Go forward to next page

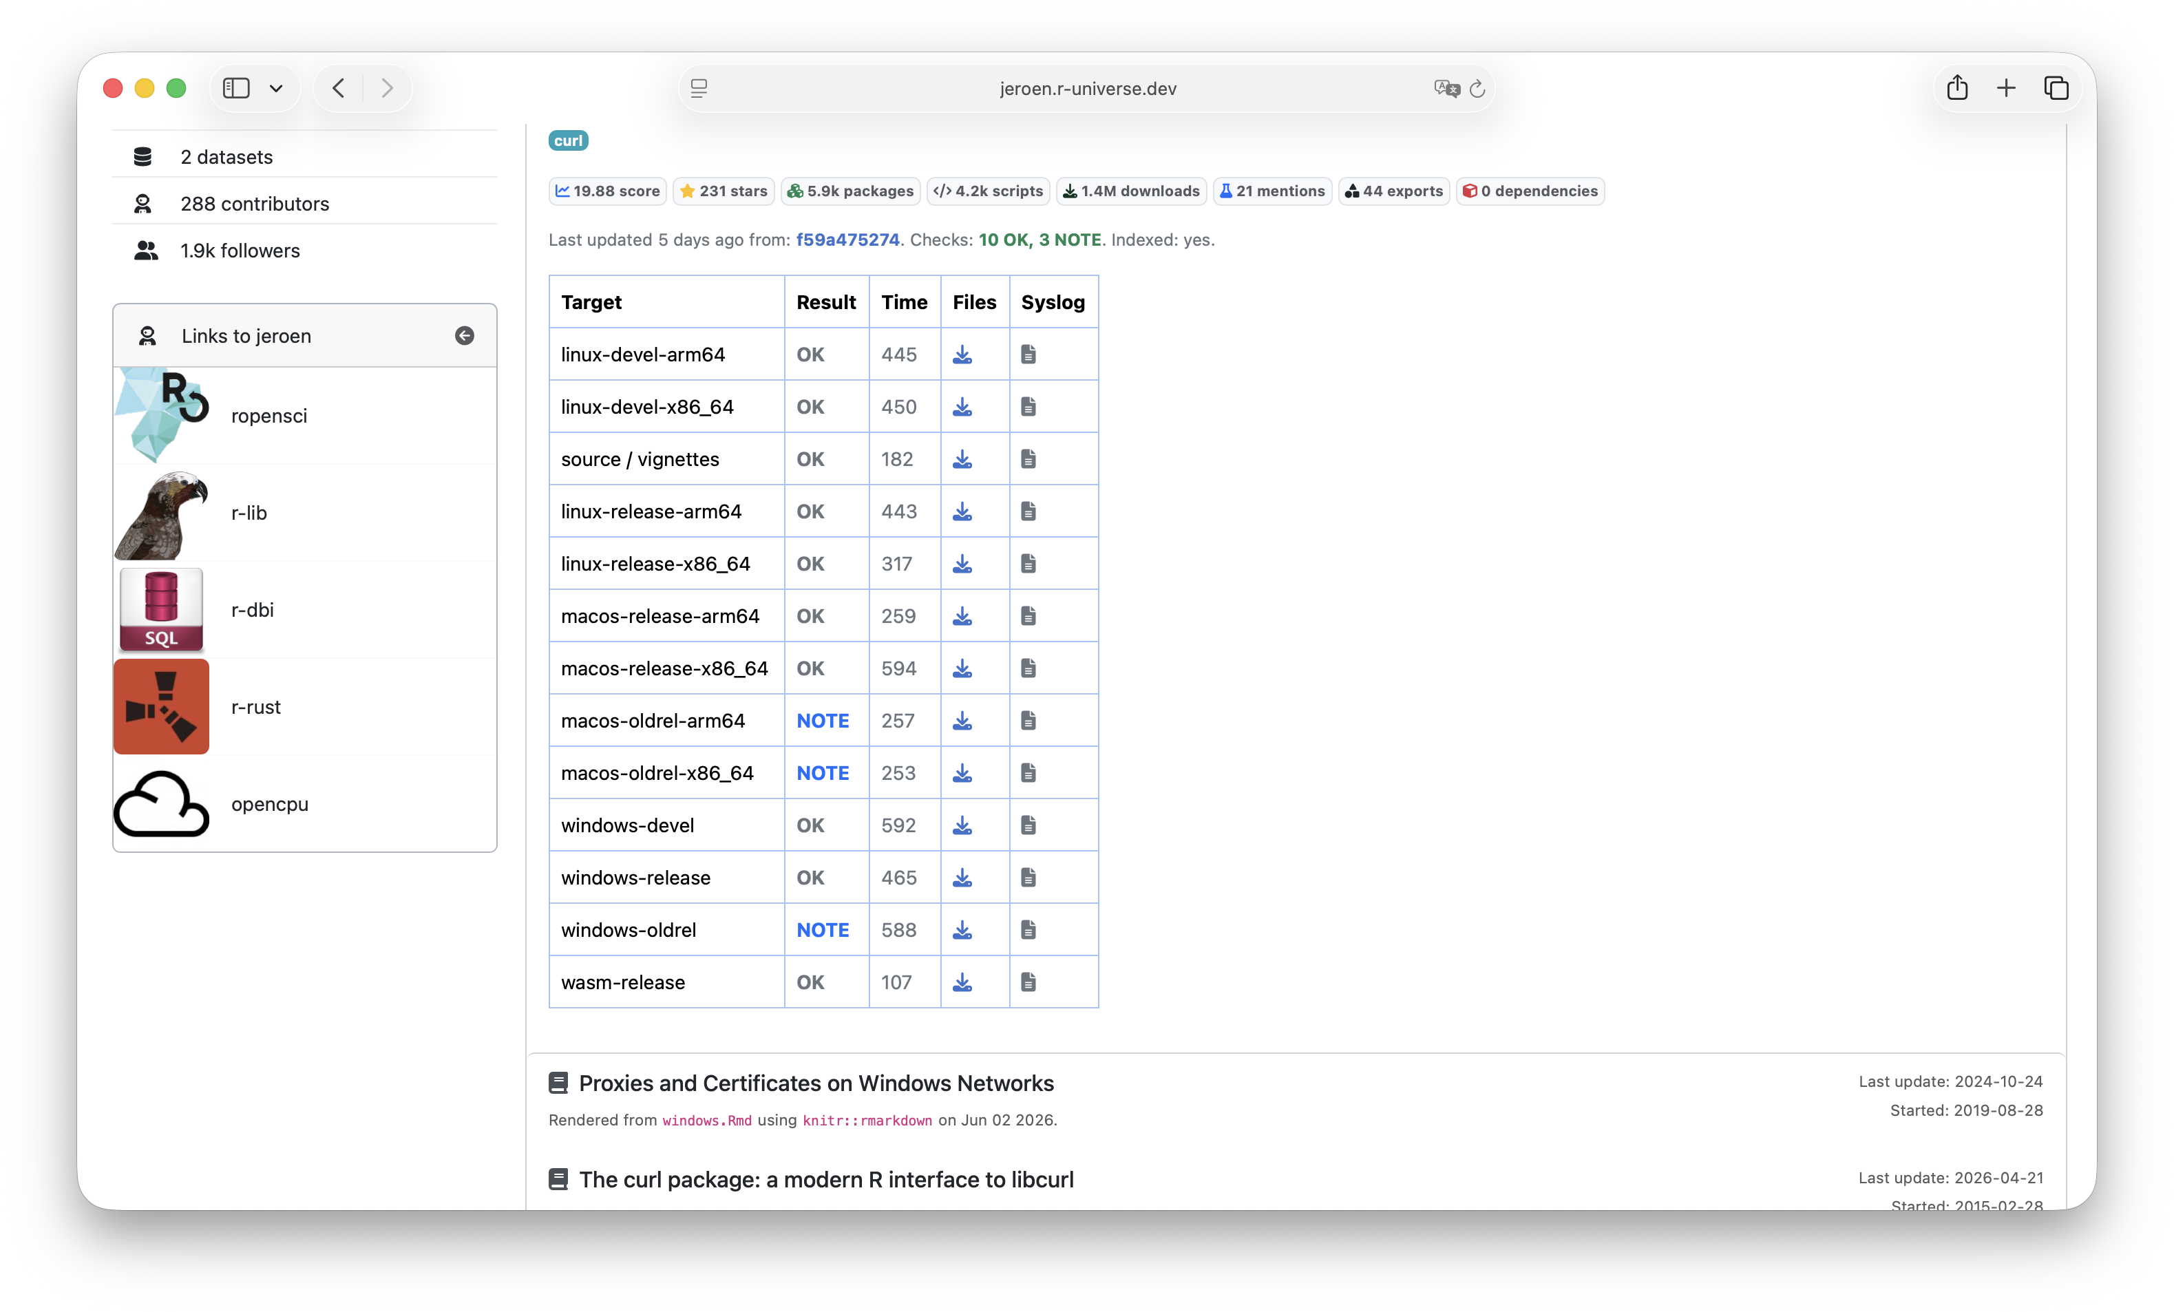386,88
